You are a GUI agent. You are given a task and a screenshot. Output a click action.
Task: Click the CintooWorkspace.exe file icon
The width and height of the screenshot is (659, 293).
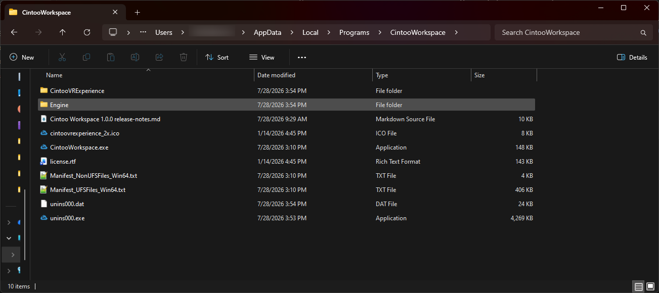click(43, 148)
